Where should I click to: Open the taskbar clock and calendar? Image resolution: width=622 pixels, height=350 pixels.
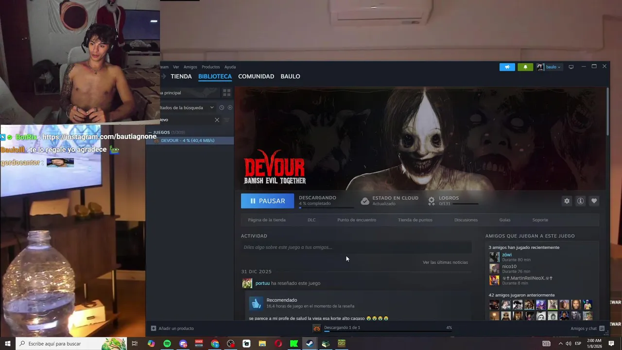pos(594,344)
